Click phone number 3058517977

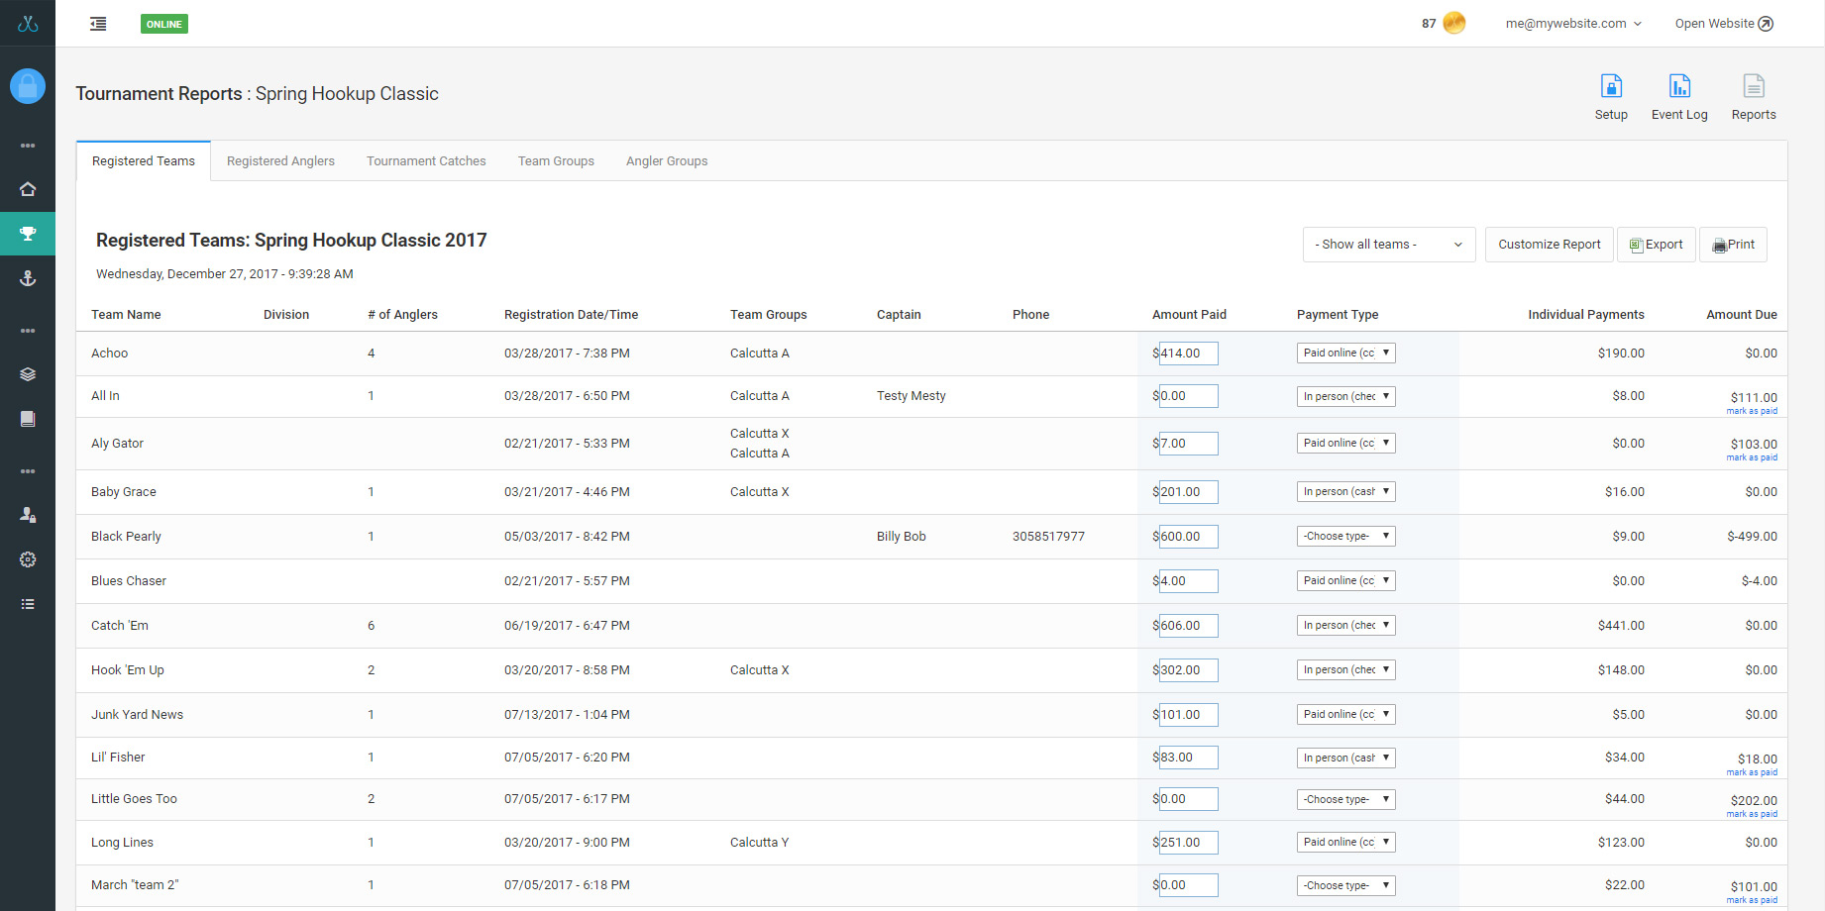[x=1048, y=537]
